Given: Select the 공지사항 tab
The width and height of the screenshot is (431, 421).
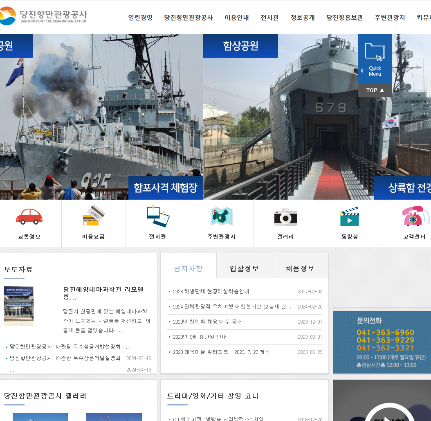Looking at the screenshot, I should coord(189,268).
